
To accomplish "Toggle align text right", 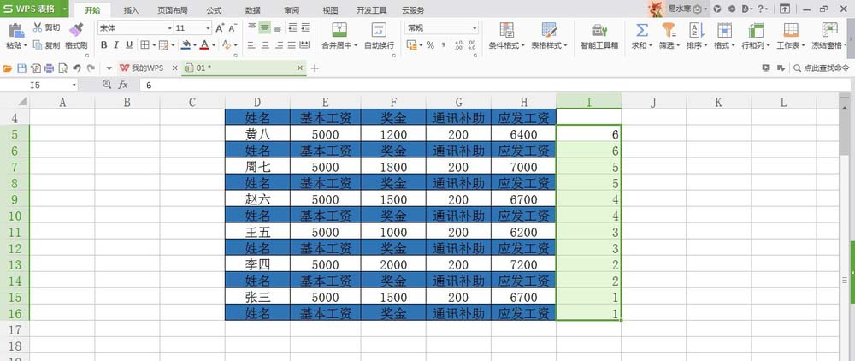I will click(278, 44).
